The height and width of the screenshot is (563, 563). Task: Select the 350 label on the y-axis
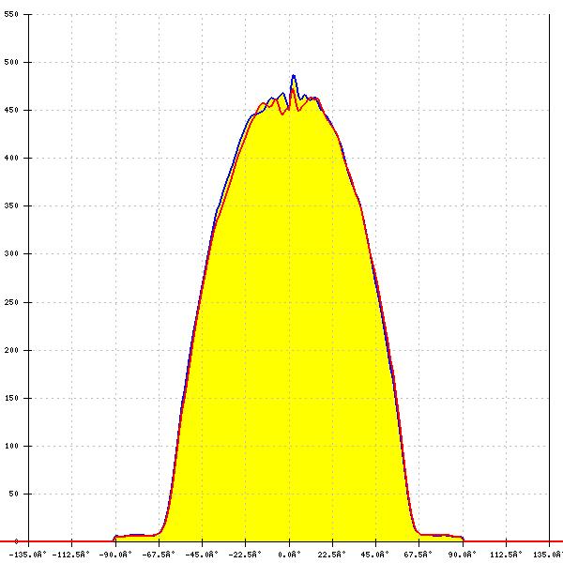(11, 206)
